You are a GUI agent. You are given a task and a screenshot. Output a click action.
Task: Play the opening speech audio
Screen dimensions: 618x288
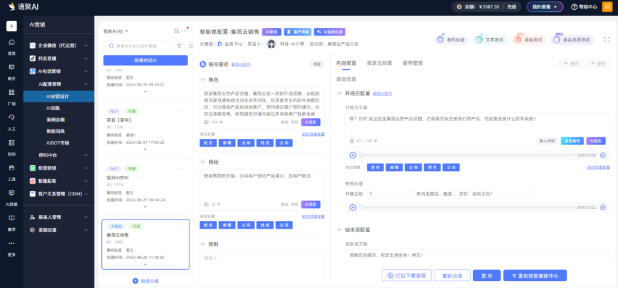[x=352, y=155]
